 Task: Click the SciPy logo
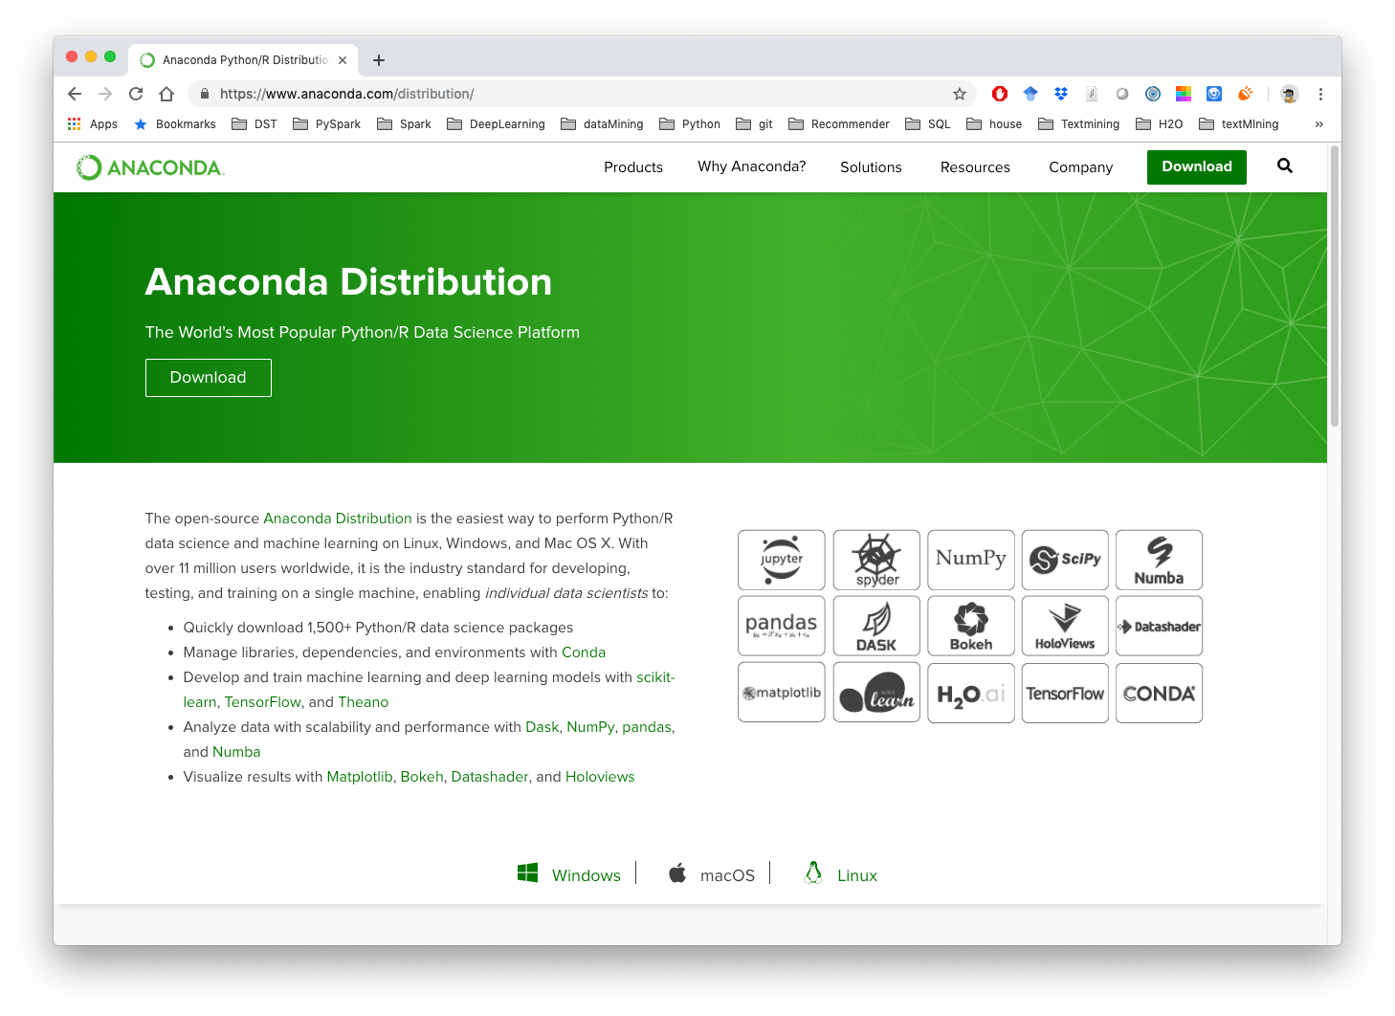(x=1064, y=560)
